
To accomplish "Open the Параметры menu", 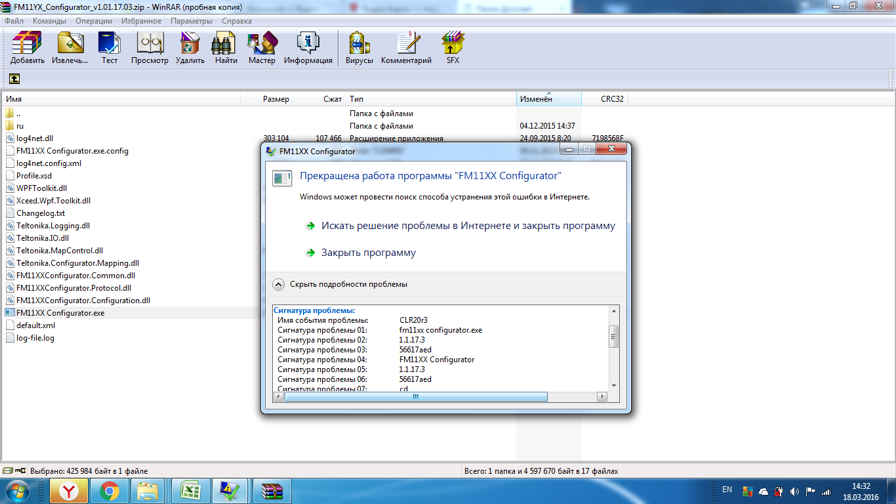I will tap(192, 21).
